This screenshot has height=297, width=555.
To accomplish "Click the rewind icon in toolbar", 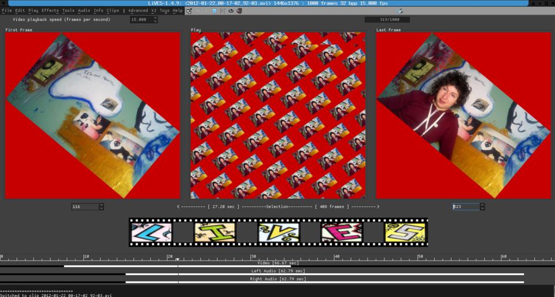I will [x=198, y=10].
